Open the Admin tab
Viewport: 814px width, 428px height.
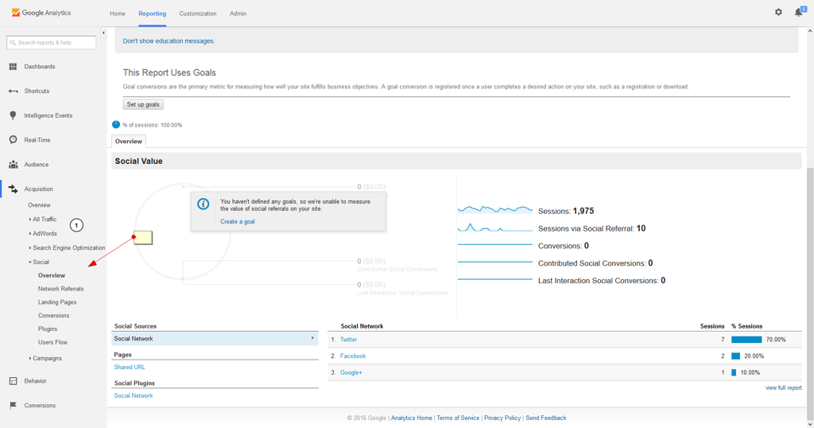coord(238,14)
